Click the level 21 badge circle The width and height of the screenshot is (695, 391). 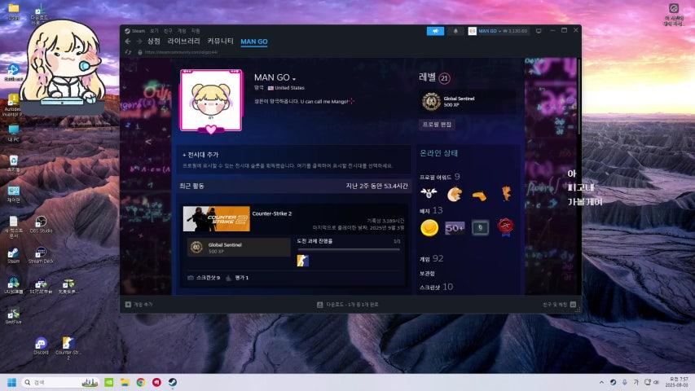coord(445,78)
